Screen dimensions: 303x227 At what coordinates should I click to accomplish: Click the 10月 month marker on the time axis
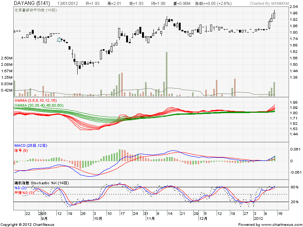pos(98,219)
